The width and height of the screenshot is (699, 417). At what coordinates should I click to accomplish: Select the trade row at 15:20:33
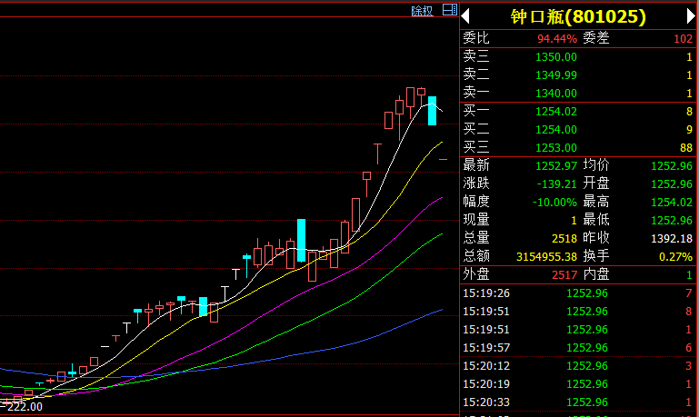[578, 402]
